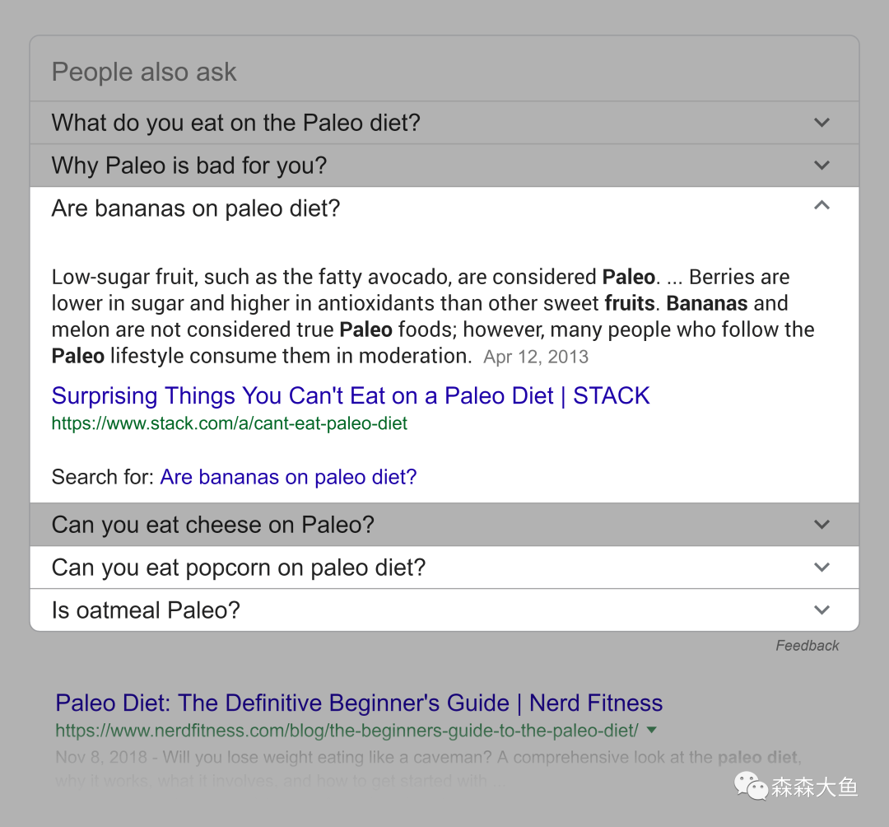The width and height of the screenshot is (889, 827).
Task: Expand the "Why Paleo is bad for you?" chevron
Action: tap(822, 165)
